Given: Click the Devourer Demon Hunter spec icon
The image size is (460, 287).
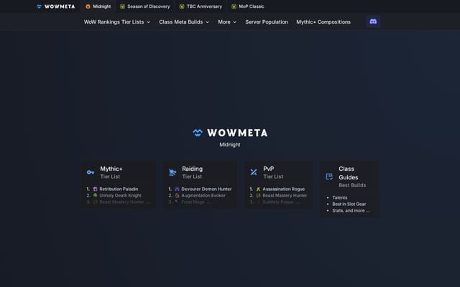Looking at the screenshot, I should [177, 189].
